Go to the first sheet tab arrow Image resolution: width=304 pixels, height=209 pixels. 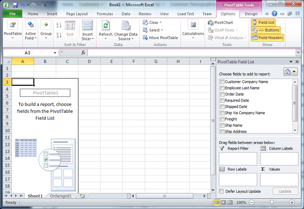(x=6, y=196)
